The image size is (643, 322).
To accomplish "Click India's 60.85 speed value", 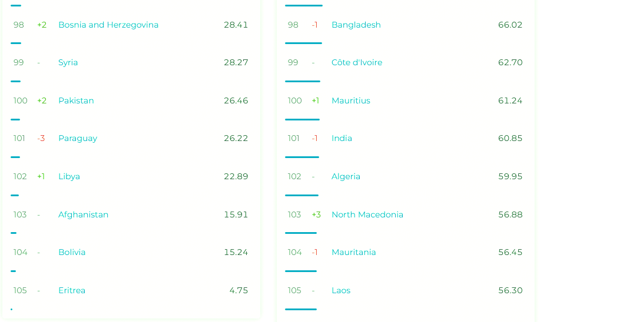I will click(x=510, y=139).
